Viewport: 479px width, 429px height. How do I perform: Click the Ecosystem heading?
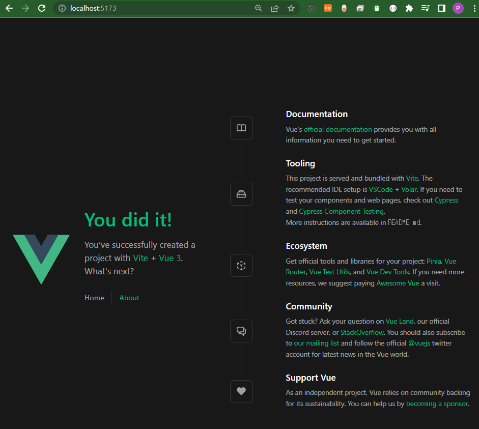306,246
